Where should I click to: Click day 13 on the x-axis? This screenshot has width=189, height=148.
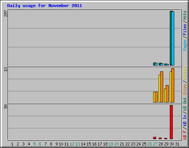[78, 144]
